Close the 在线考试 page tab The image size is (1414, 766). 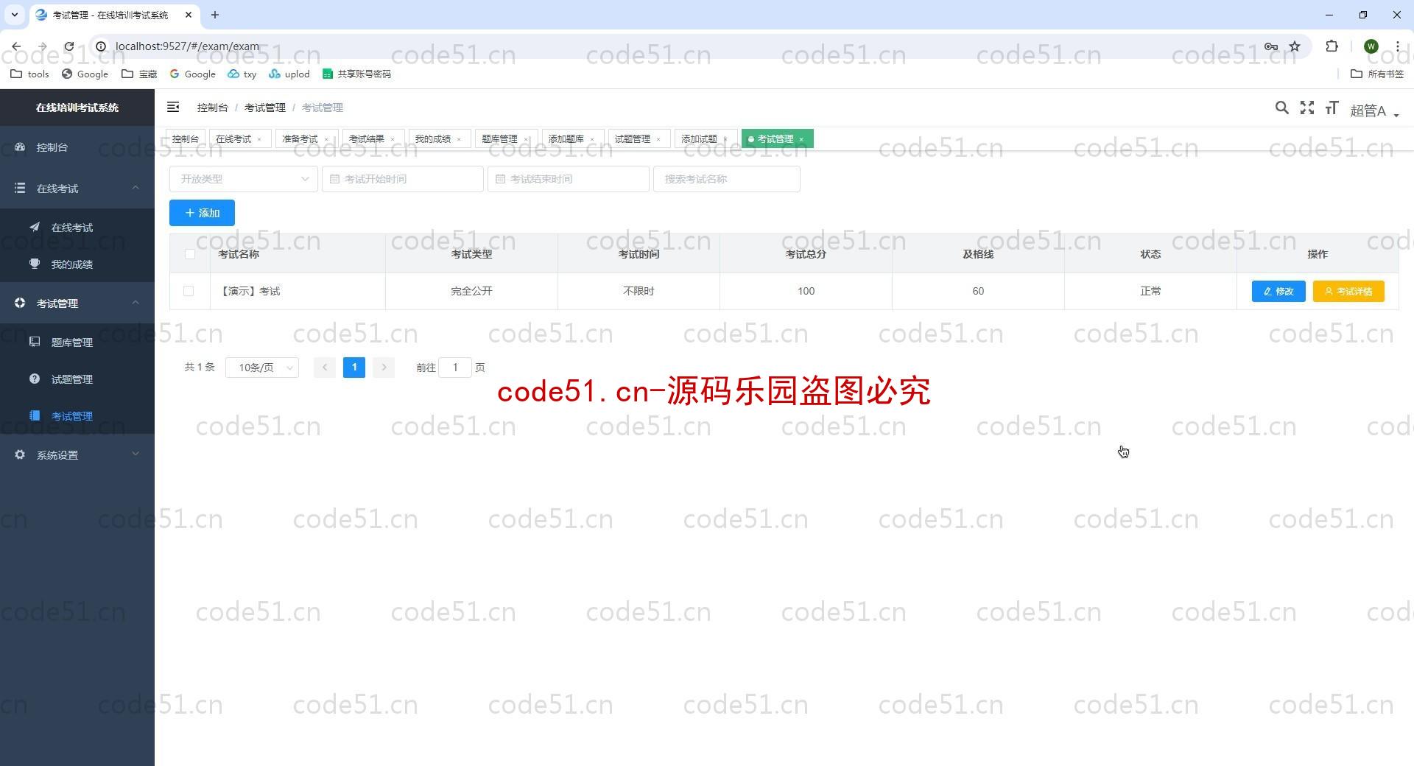click(259, 139)
